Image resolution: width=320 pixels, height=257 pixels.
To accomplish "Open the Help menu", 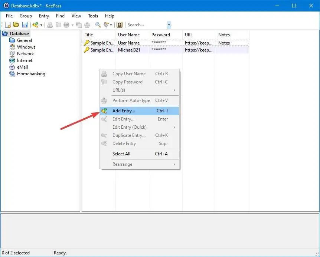I will click(110, 16).
